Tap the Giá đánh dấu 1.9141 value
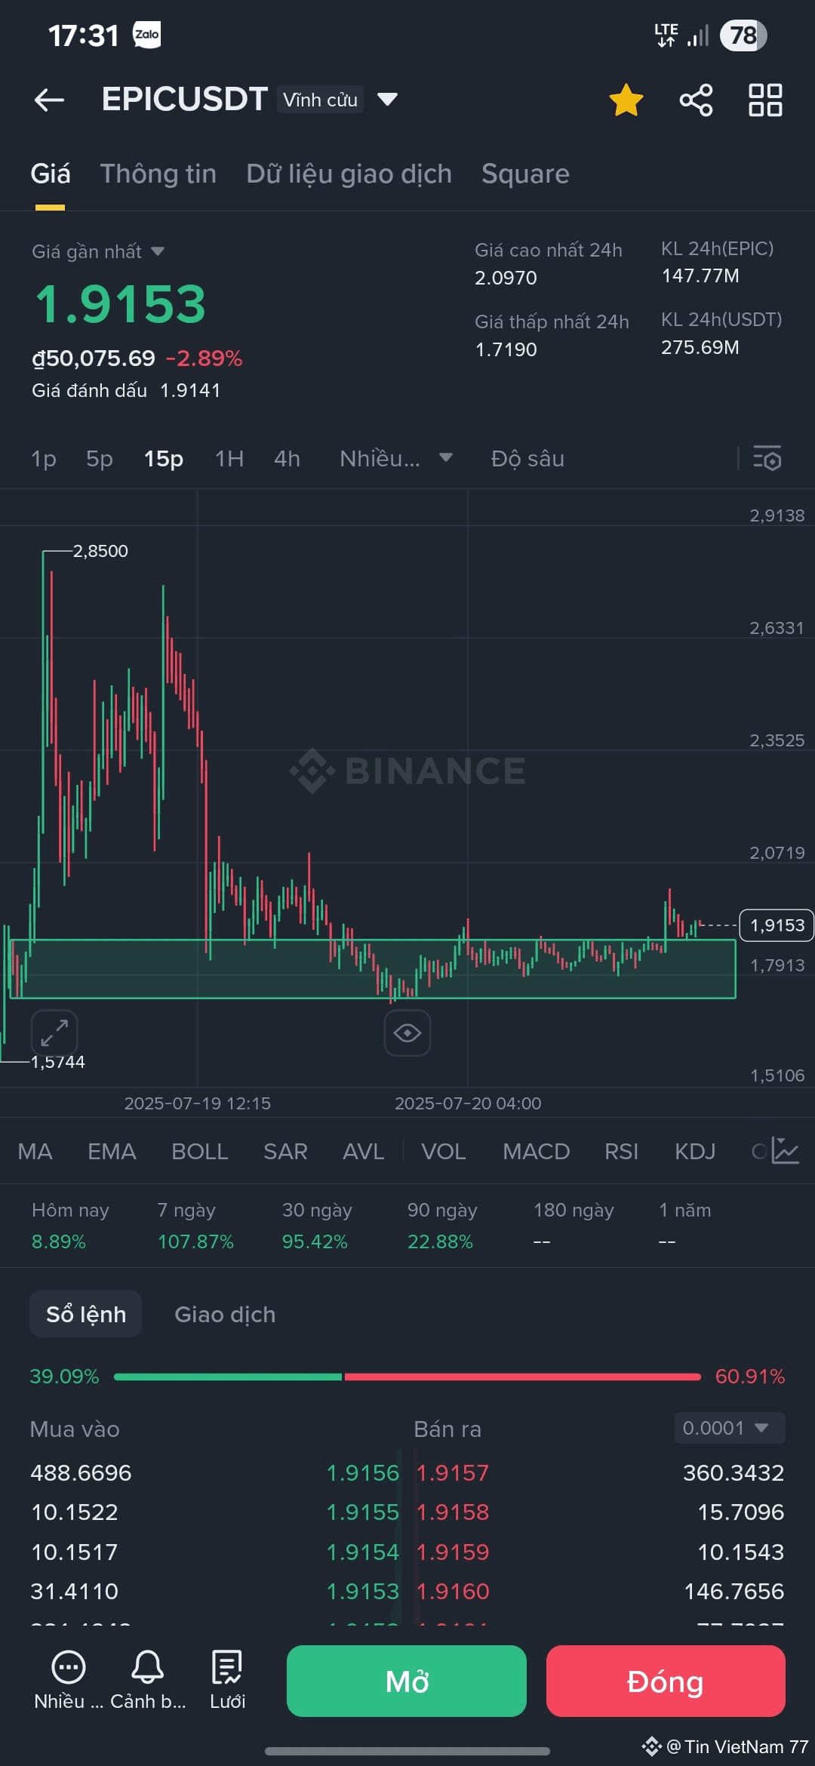815x1766 pixels. point(190,390)
